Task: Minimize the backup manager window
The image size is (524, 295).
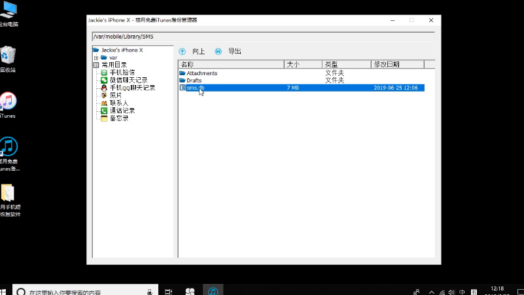Action: pos(393,20)
